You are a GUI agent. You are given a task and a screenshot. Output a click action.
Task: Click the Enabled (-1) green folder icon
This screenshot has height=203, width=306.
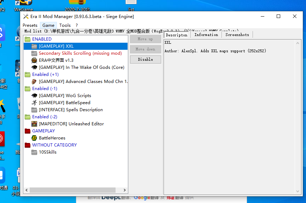pyautogui.click(x=28, y=89)
